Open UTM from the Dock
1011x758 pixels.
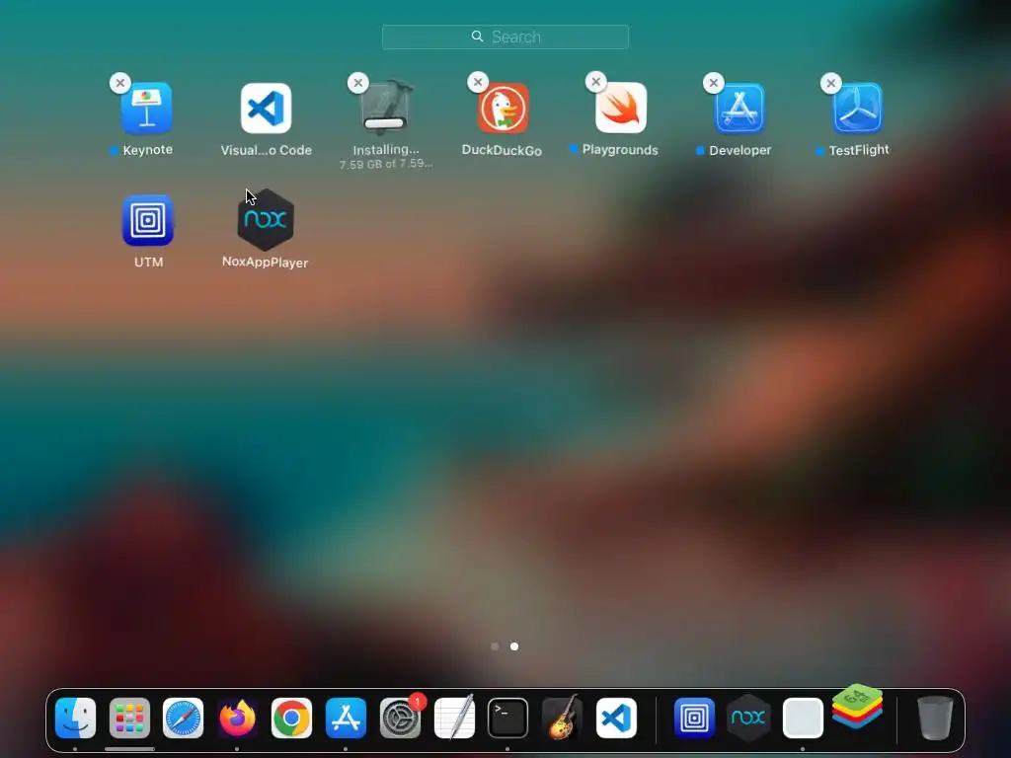pos(694,719)
